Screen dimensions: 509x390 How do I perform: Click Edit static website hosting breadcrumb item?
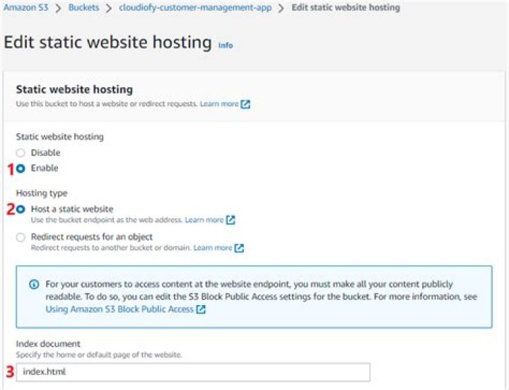(346, 8)
